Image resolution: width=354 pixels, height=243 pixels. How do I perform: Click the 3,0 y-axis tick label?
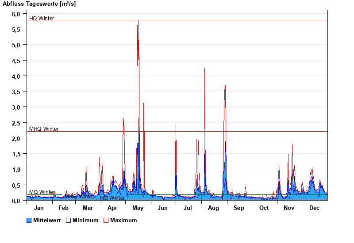click(16, 107)
